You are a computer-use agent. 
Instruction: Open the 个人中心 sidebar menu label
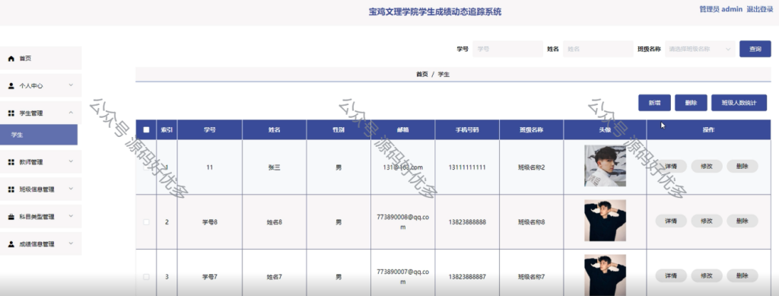tap(30, 86)
